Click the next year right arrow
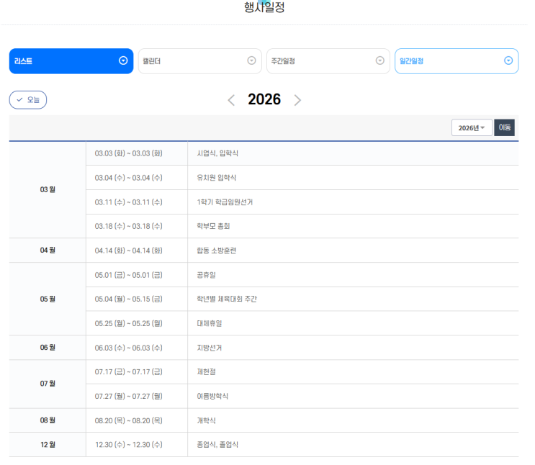535x465 pixels. 297,100
